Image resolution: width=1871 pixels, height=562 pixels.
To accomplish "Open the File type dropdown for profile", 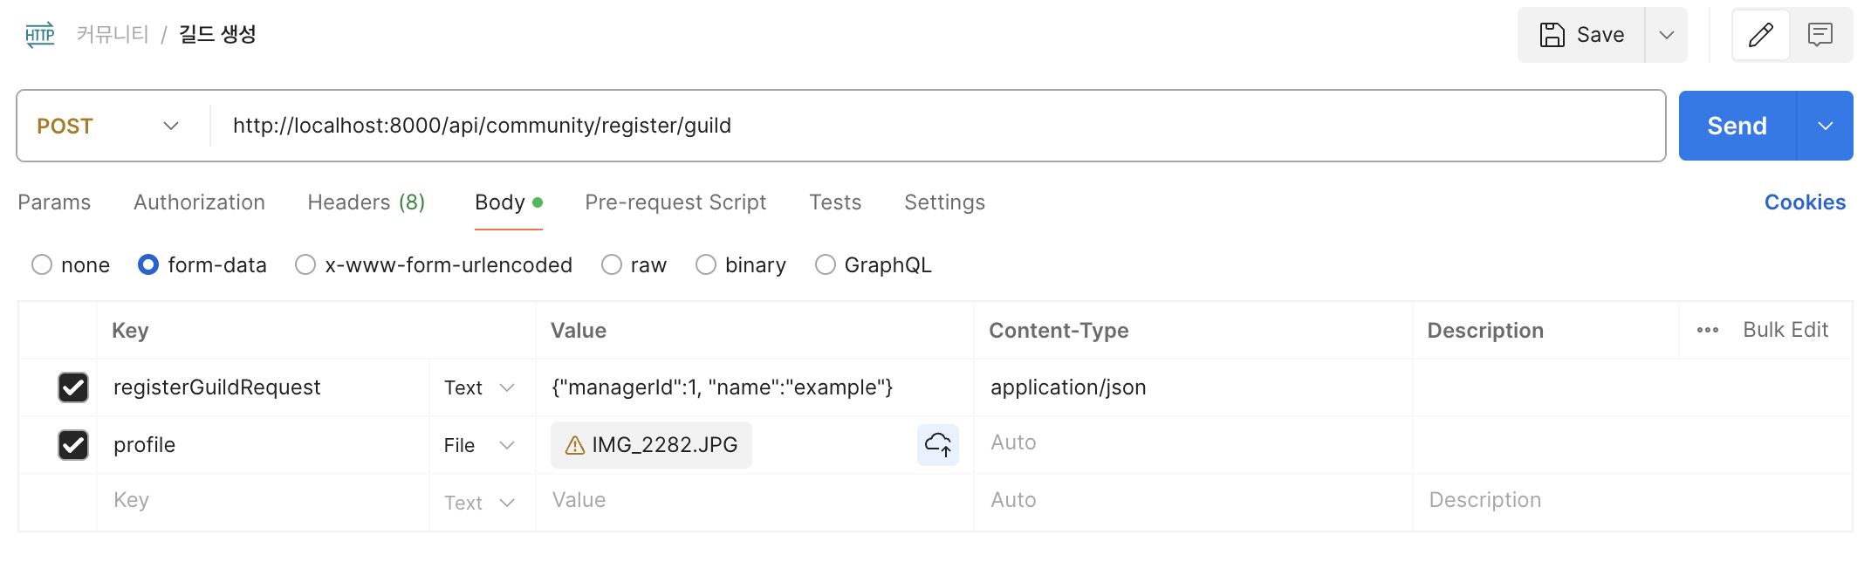I will pos(480,445).
